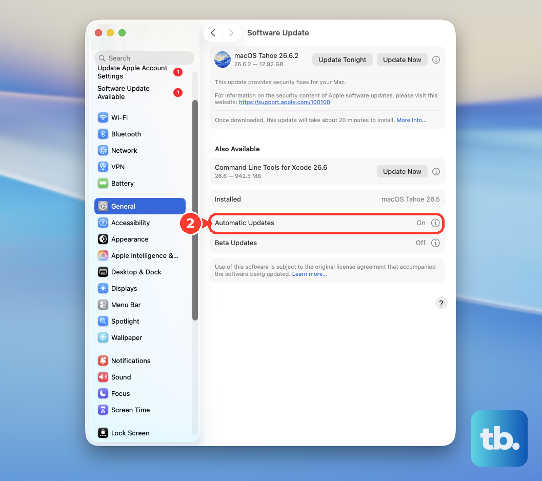Image resolution: width=542 pixels, height=481 pixels.
Task: Open Apple Intelligence settings
Action: click(139, 255)
